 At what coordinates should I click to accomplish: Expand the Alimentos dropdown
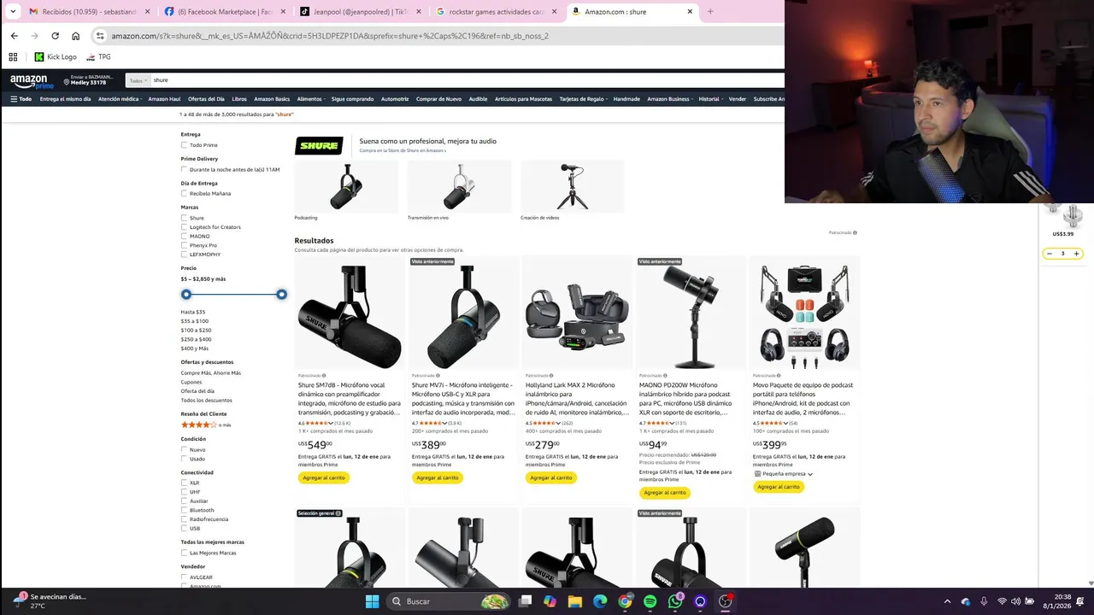(x=311, y=99)
